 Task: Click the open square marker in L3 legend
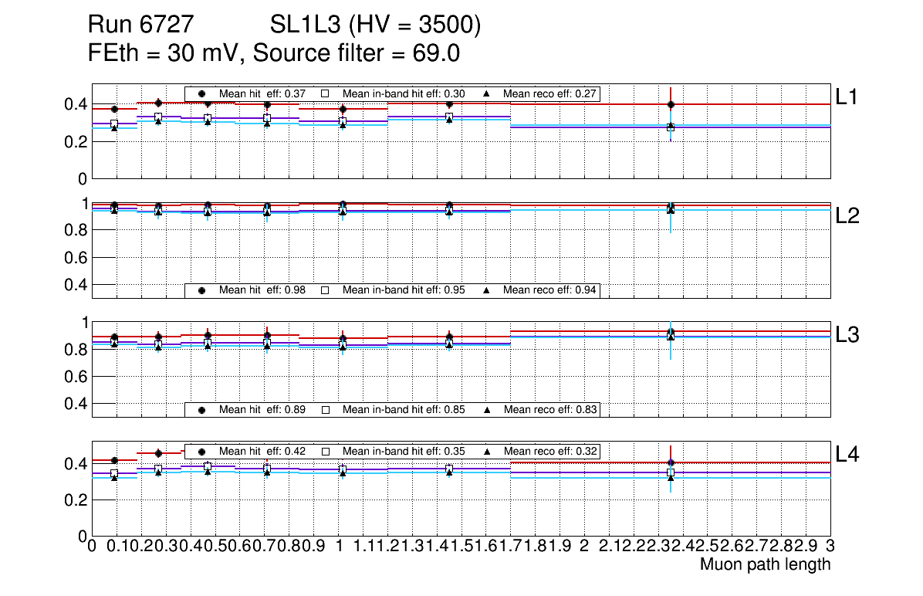click(x=325, y=409)
